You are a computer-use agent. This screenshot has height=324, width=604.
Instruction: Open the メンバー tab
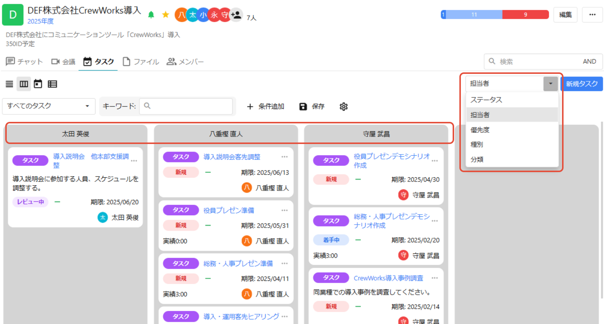pos(185,61)
